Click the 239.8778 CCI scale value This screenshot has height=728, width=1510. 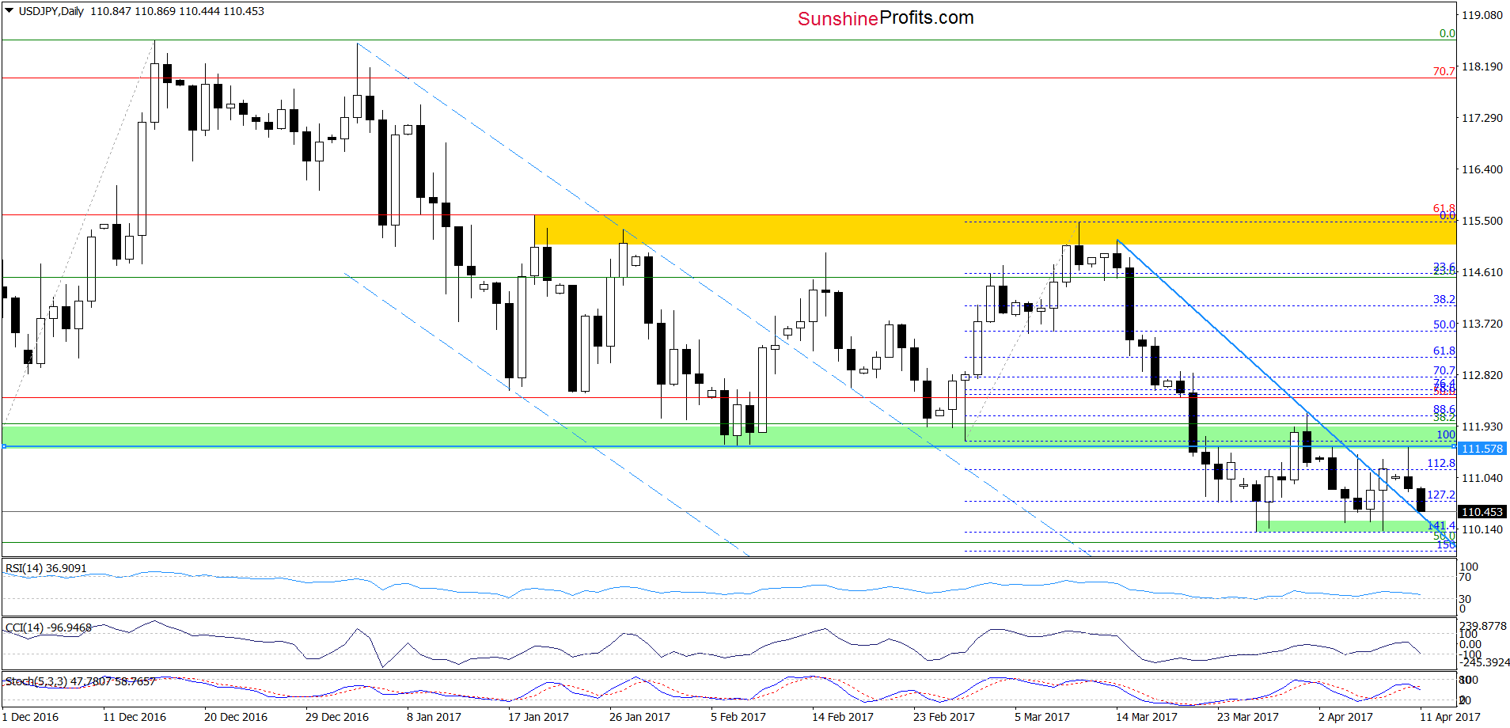[1483, 626]
